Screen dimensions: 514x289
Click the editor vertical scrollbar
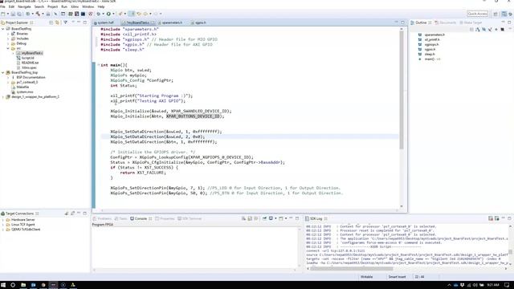tap(402, 91)
